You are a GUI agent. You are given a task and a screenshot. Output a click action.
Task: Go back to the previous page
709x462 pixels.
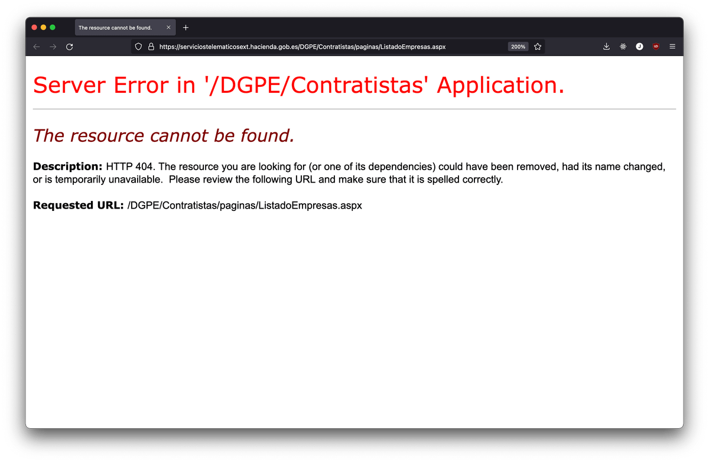(37, 47)
